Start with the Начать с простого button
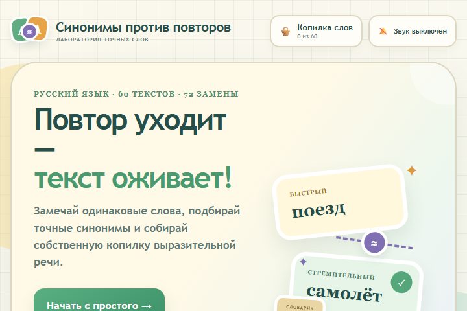Image resolution: width=467 pixels, height=311 pixels. (x=99, y=301)
